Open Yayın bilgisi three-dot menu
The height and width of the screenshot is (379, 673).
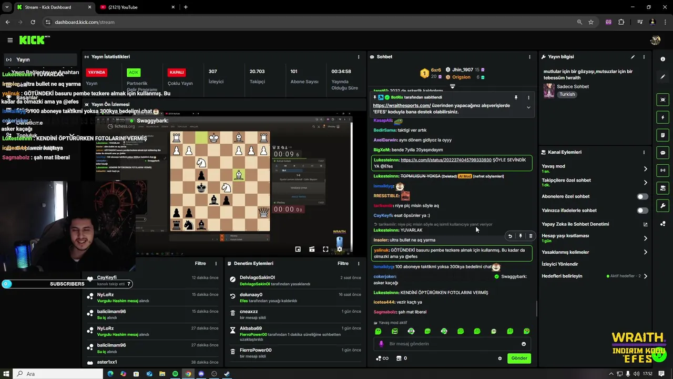tap(644, 57)
